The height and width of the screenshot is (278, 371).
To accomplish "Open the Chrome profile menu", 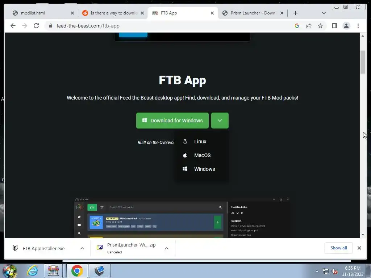I will pyautogui.click(x=346, y=26).
